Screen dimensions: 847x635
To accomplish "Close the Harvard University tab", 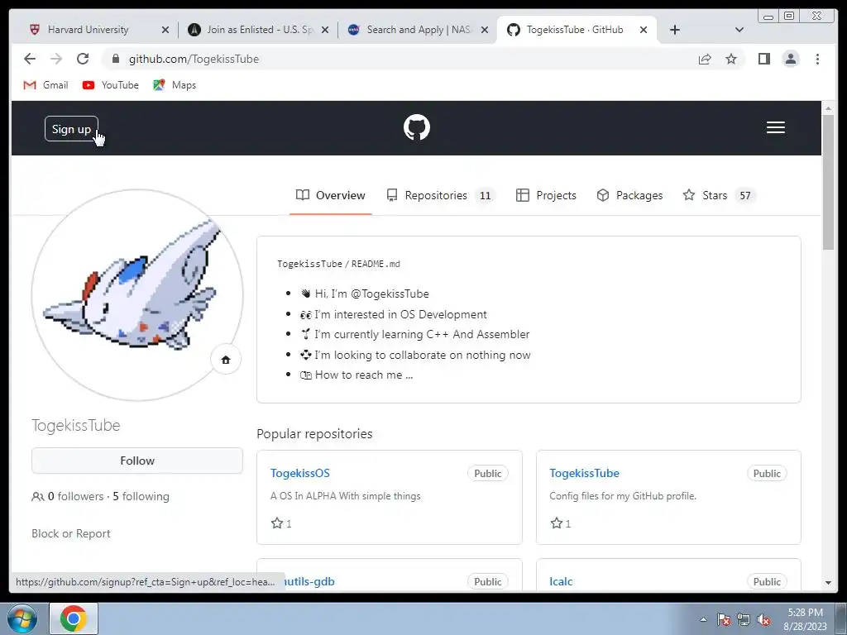I will (165, 30).
